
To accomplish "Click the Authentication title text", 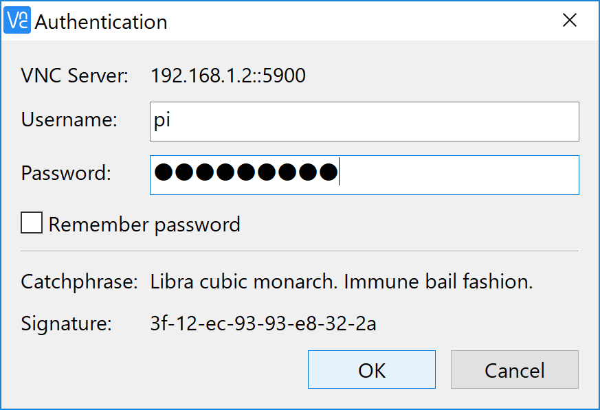I will click(x=101, y=22).
